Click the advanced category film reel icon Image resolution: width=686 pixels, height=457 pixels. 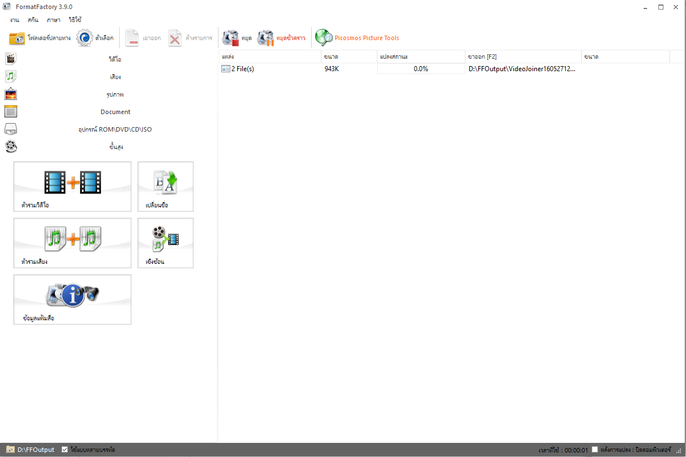click(11, 146)
